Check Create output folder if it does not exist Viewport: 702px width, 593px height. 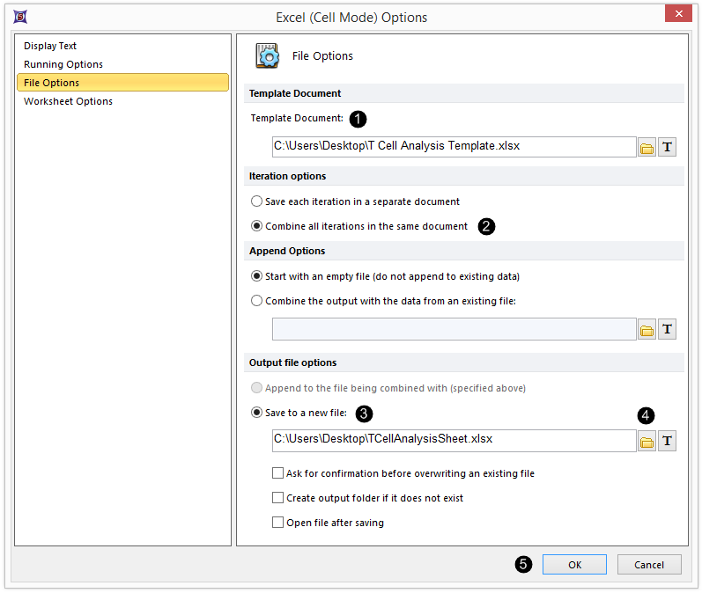click(278, 498)
